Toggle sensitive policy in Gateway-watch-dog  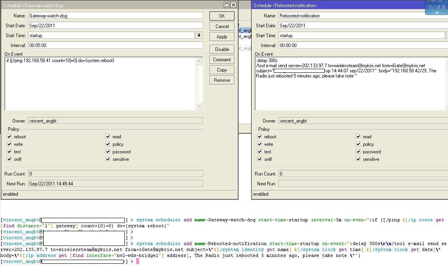point(108,159)
